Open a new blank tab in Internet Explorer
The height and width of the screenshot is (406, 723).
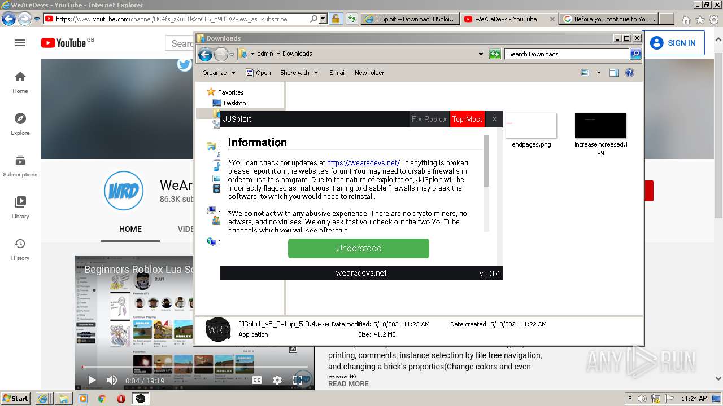667,19
